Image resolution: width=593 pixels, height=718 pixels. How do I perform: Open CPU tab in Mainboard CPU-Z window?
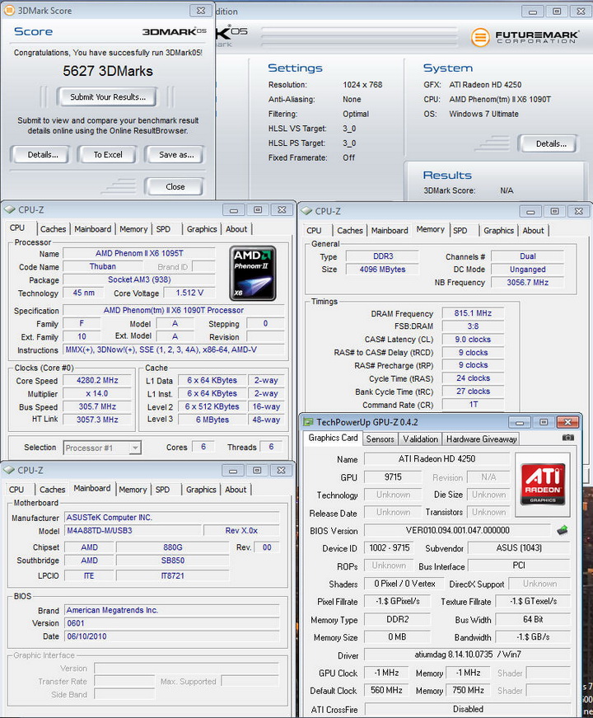pyautogui.click(x=16, y=490)
